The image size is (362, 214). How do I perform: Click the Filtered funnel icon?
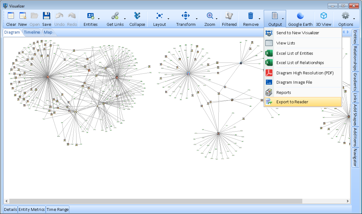point(229,16)
